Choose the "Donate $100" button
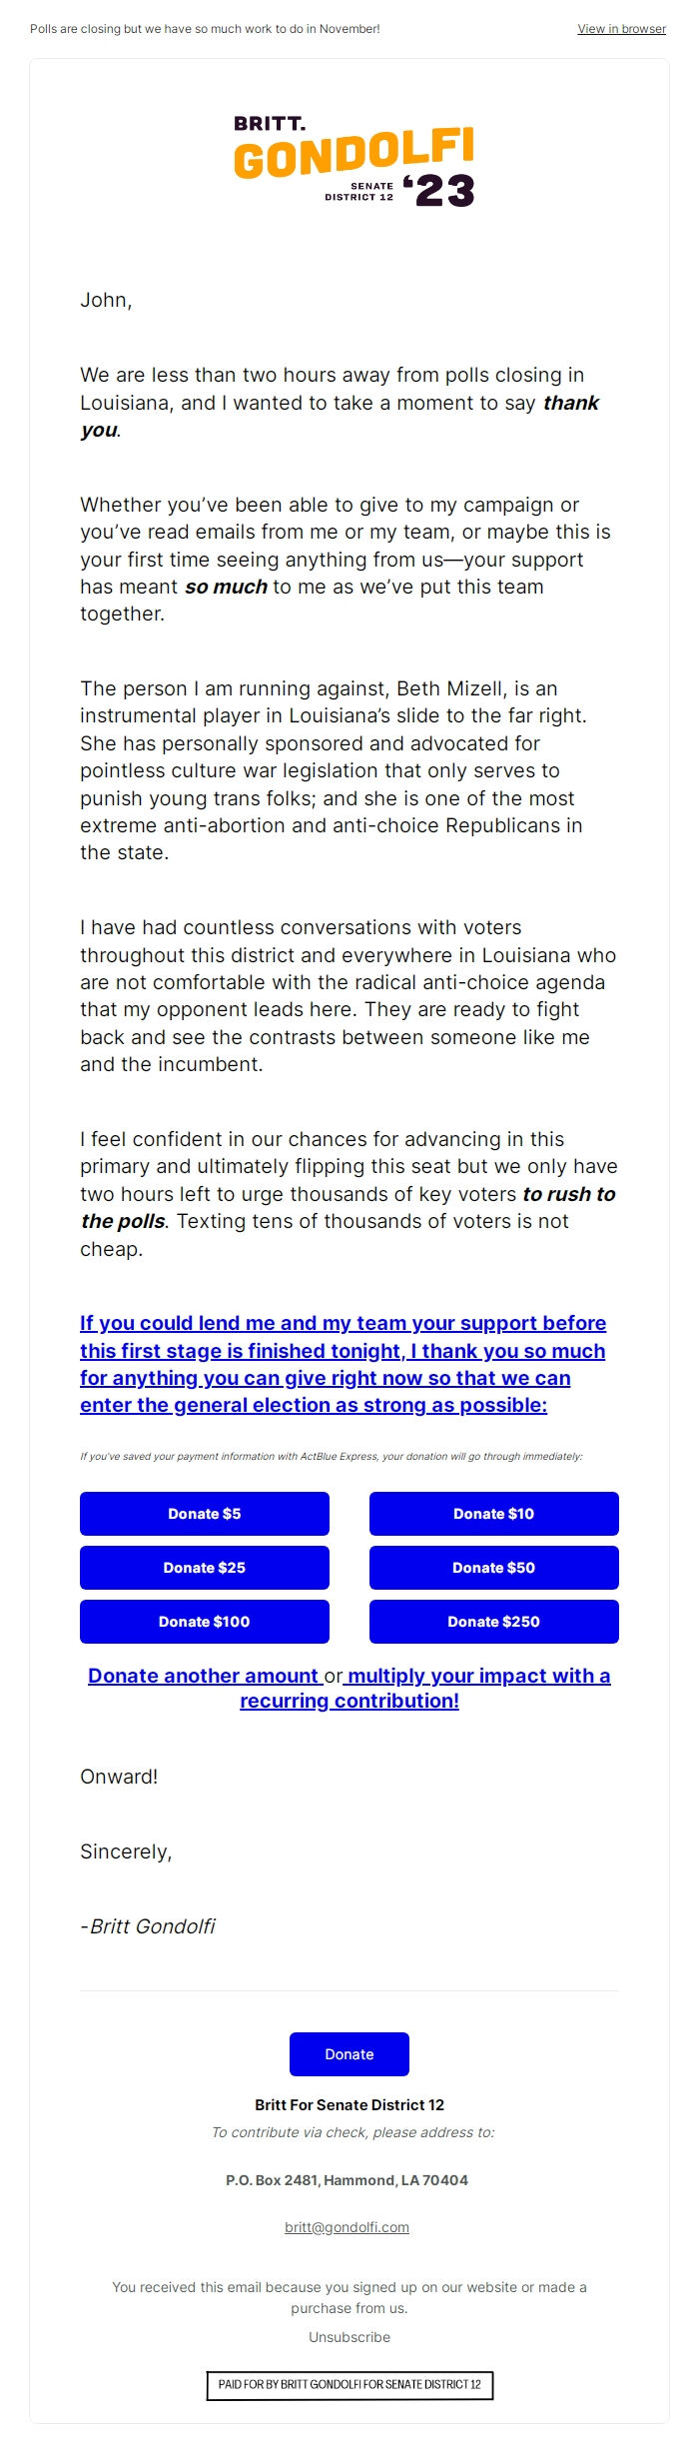 click(x=204, y=1622)
